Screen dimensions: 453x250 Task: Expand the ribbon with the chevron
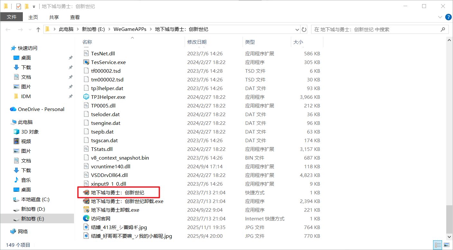click(440, 17)
